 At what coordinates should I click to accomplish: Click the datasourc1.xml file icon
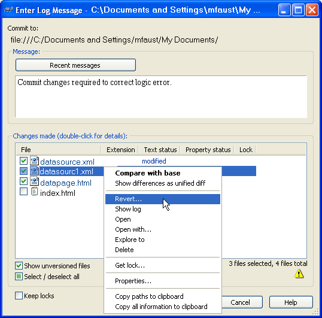[x=34, y=171]
